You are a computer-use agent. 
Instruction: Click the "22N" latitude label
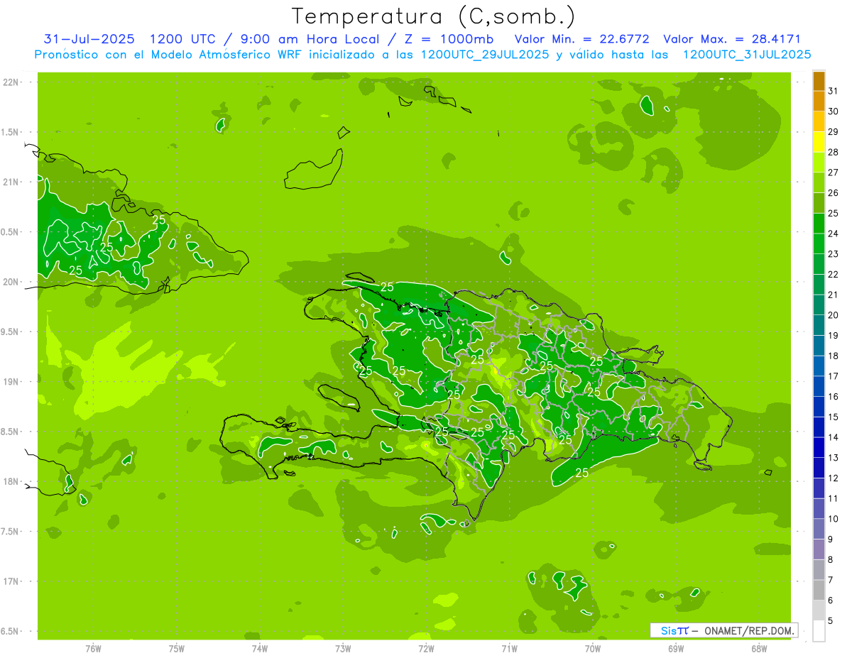[x=11, y=82]
